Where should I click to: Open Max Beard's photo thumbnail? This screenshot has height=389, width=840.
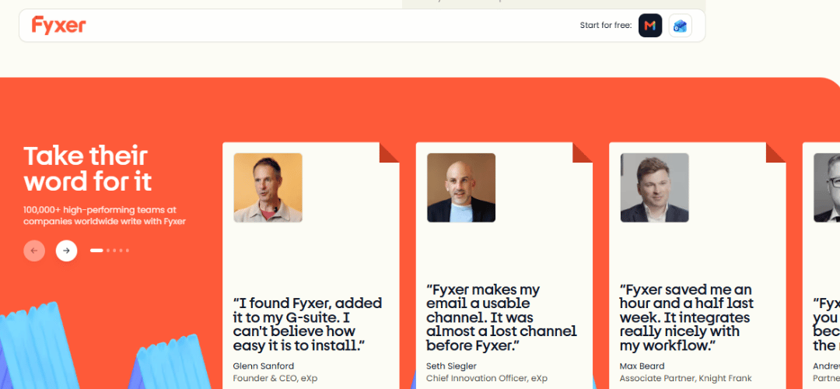point(655,187)
